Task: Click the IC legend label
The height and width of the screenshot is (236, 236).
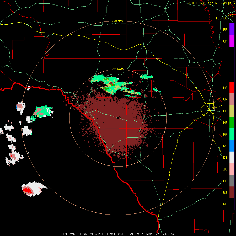Action: (x=225, y=169)
